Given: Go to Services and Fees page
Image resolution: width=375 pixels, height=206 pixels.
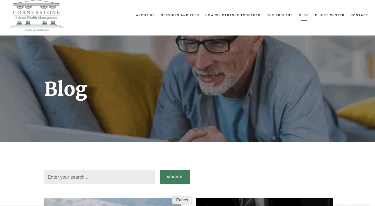Looking at the screenshot, I should (x=180, y=15).
